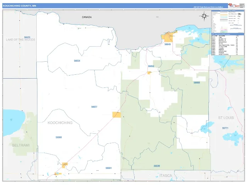Click the BELTRAMI county label
Screen dimensions: 247x185
pyautogui.click(x=21, y=145)
